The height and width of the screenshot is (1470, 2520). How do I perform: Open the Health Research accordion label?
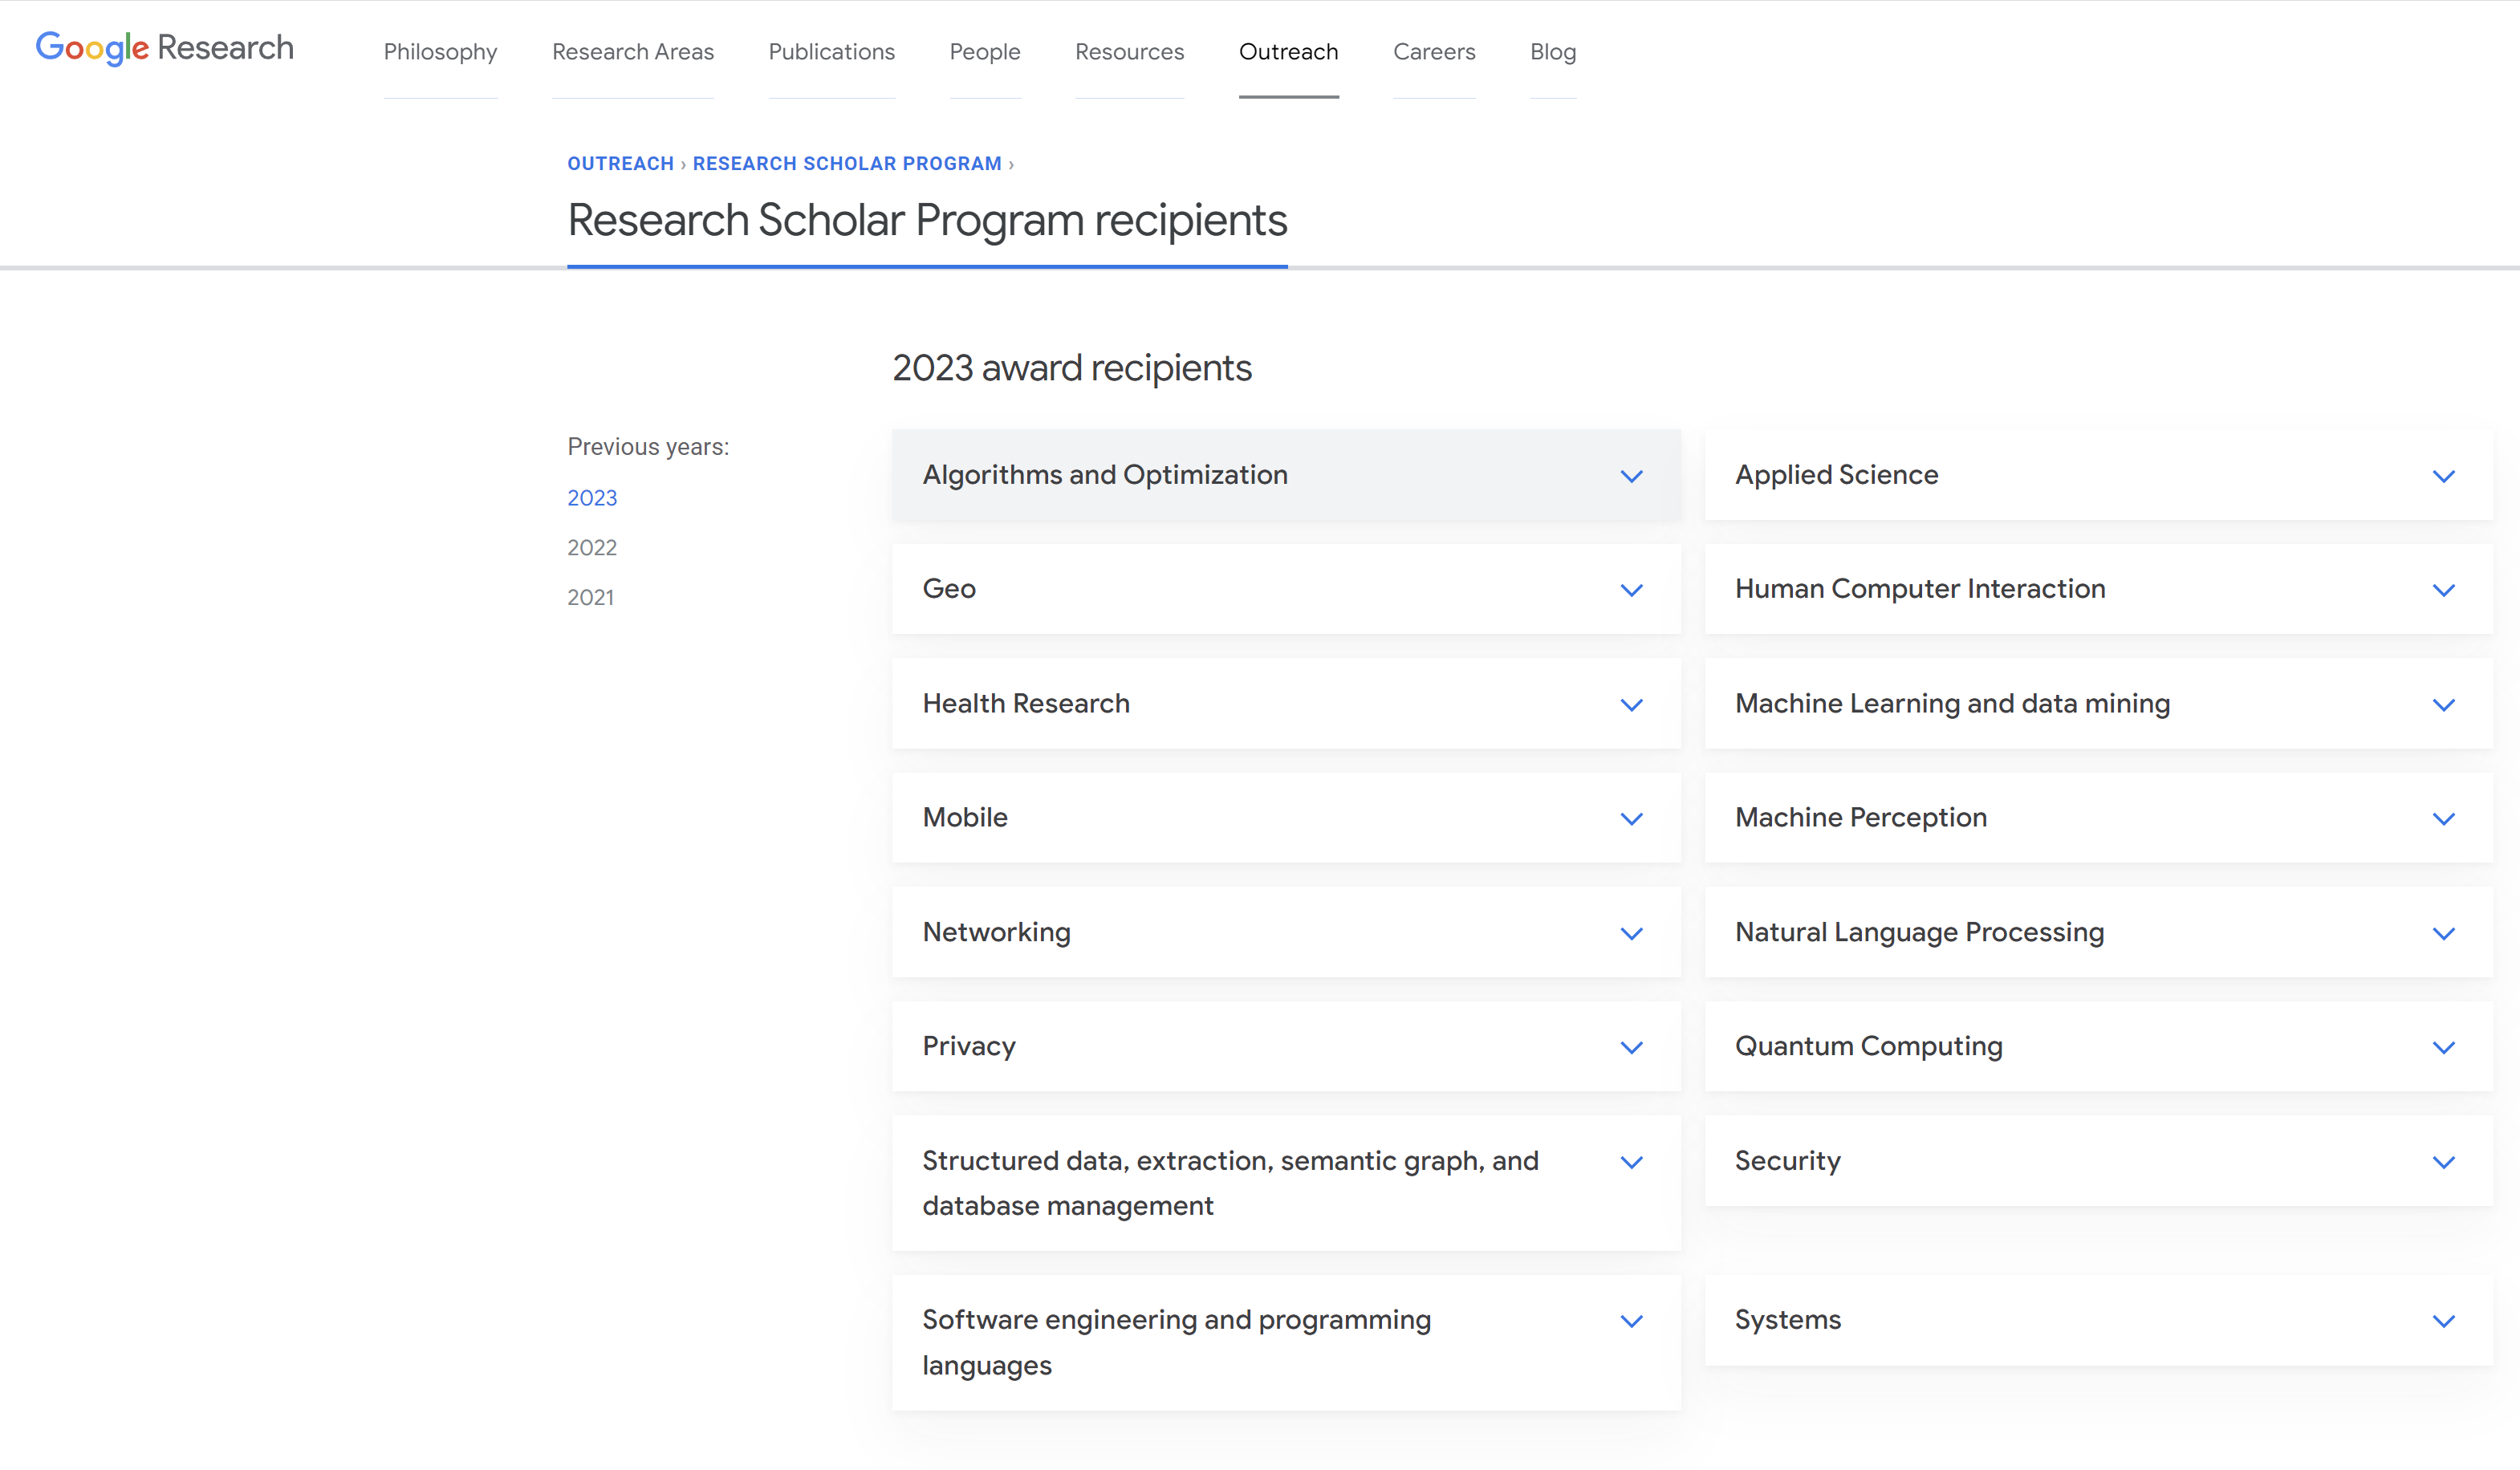pyautogui.click(x=1026, y=704)
